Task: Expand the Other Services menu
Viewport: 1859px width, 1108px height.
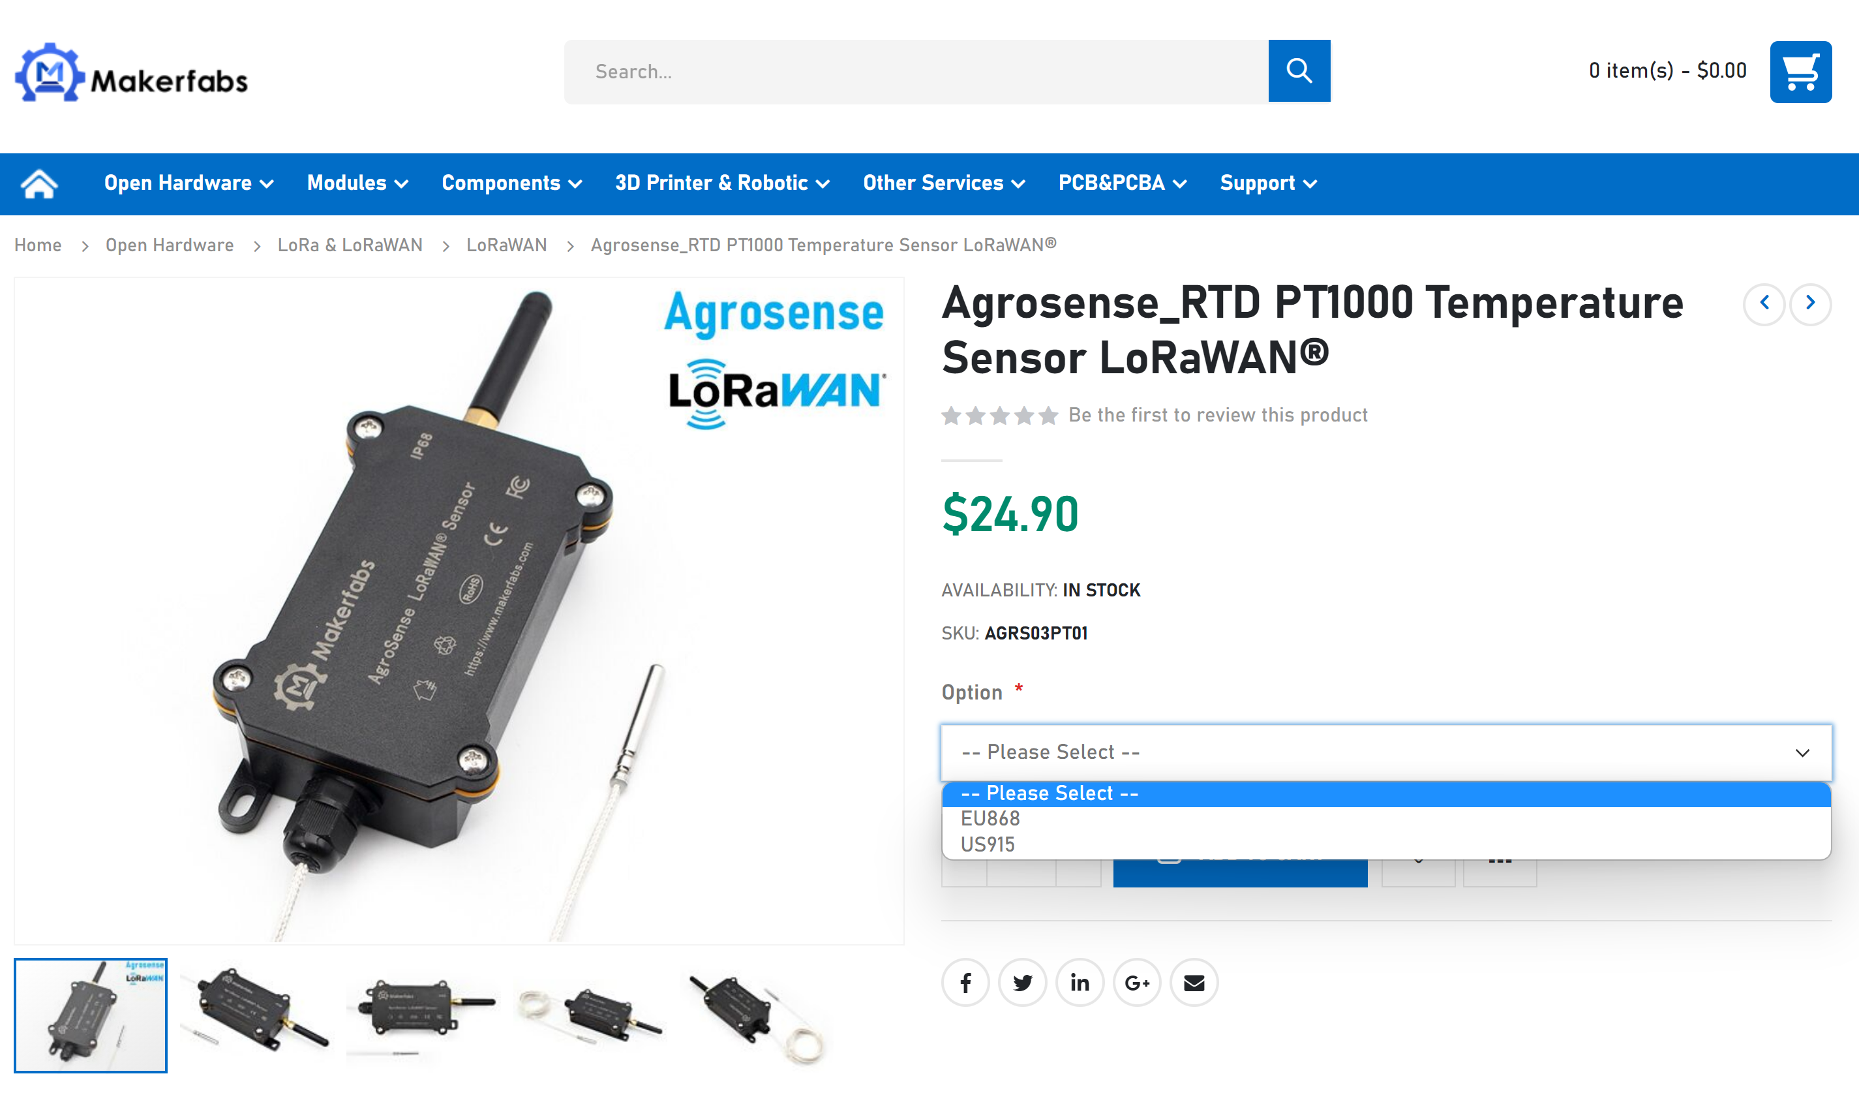Action: [x=944, y=183]
